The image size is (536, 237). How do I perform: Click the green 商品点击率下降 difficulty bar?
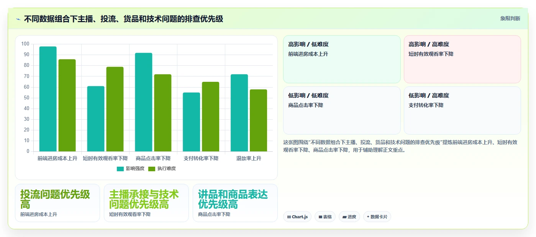[x=163, y=113]
